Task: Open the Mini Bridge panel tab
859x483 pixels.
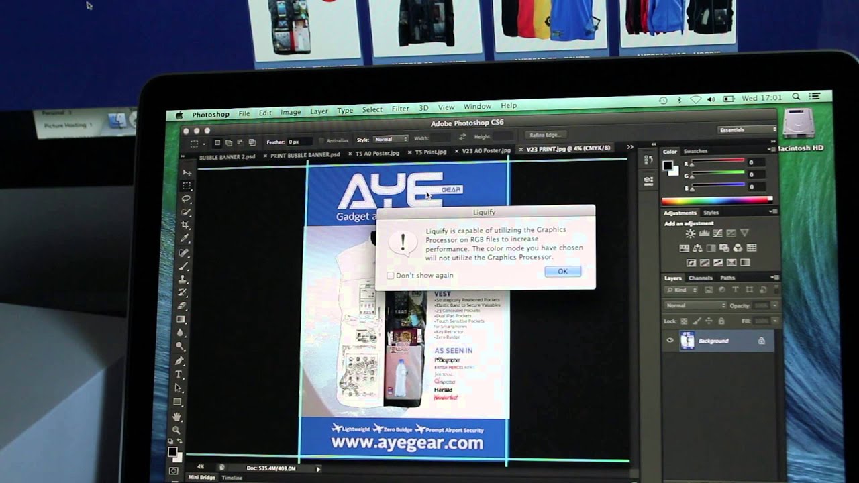Action: coord(201,478)
